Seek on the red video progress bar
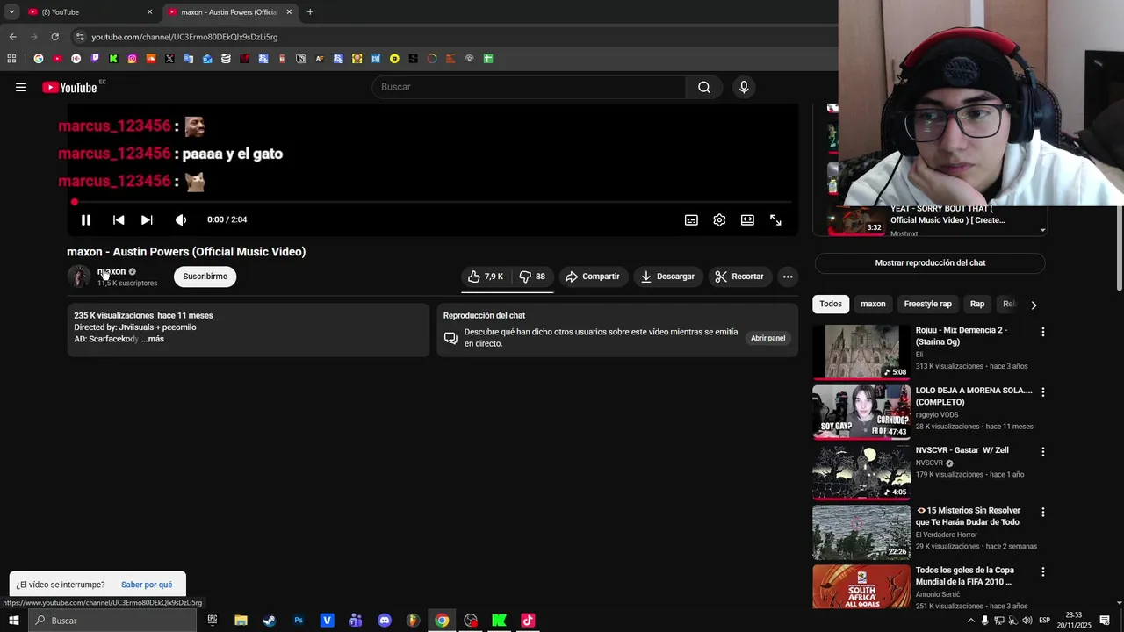The width and height of the screenshot is (1124, 632). [x=433, y=202]
